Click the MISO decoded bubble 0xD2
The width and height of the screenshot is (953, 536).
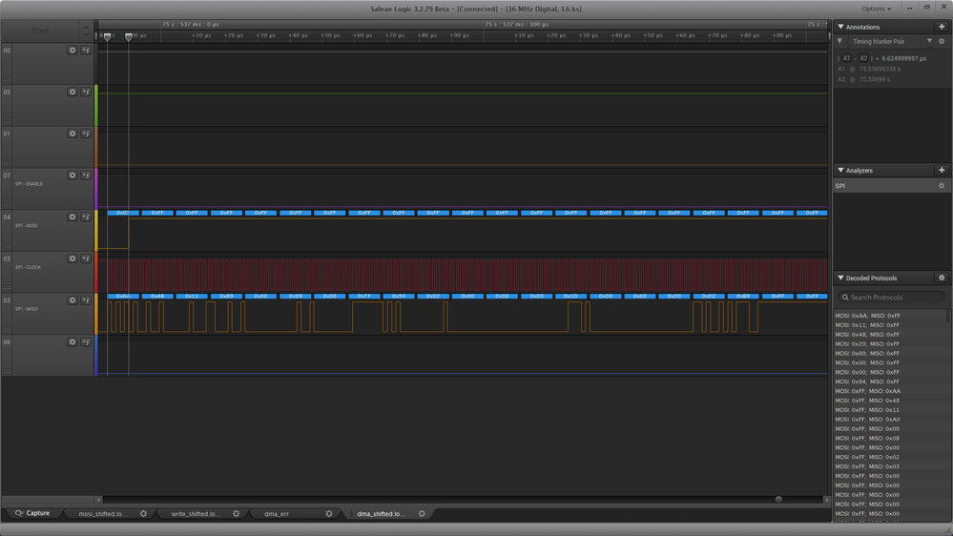pos(709,296)
